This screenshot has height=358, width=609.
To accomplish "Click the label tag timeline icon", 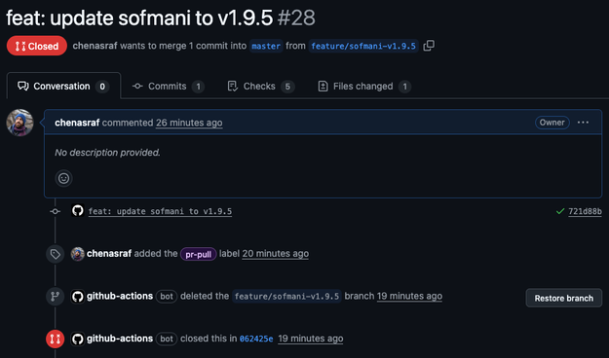I will click(x=56, y=254).
